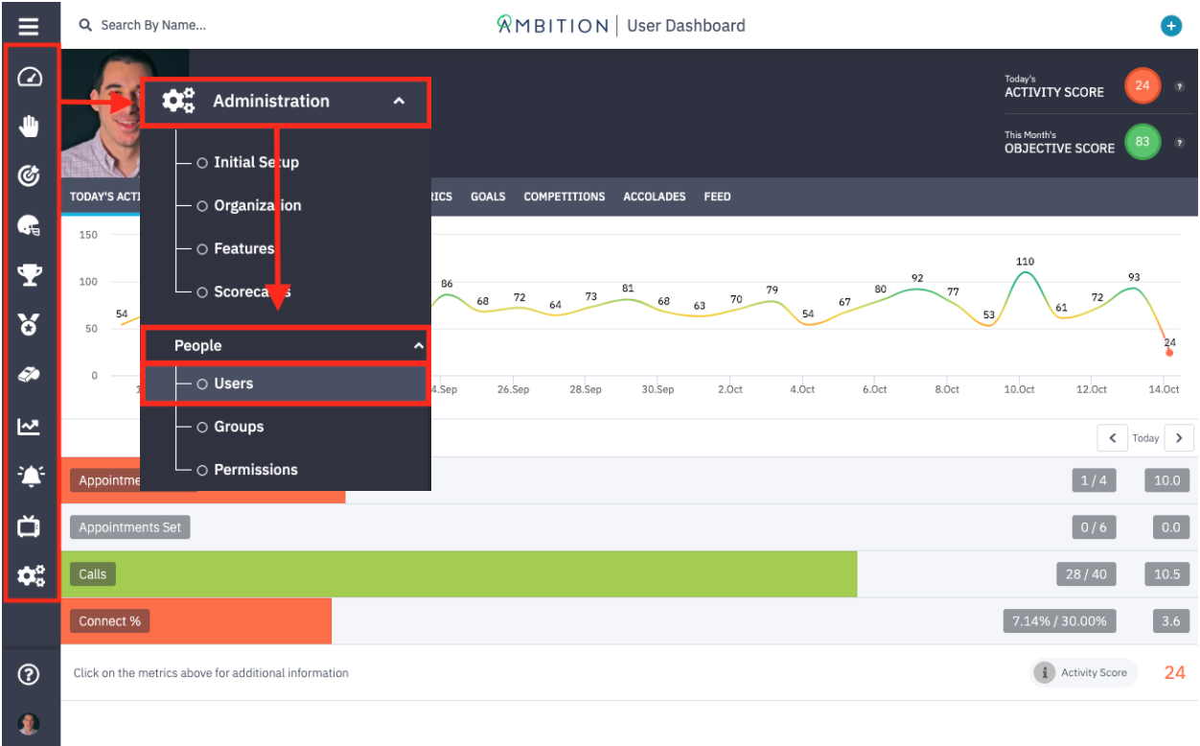Click the 0.0 Appointments Set score

pos(1170,527)
